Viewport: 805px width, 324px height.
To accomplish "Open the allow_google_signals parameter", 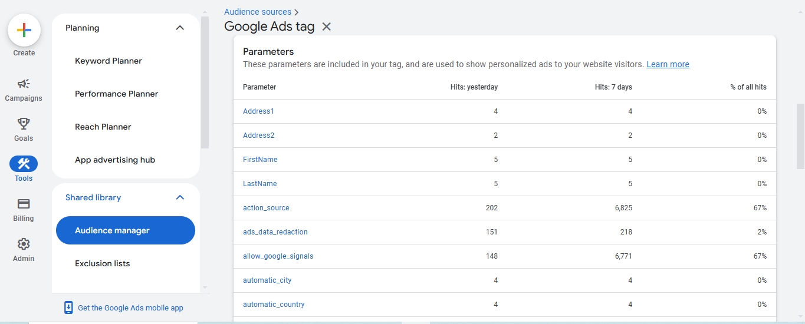I will pyautogui.click(x=278, y=256).
